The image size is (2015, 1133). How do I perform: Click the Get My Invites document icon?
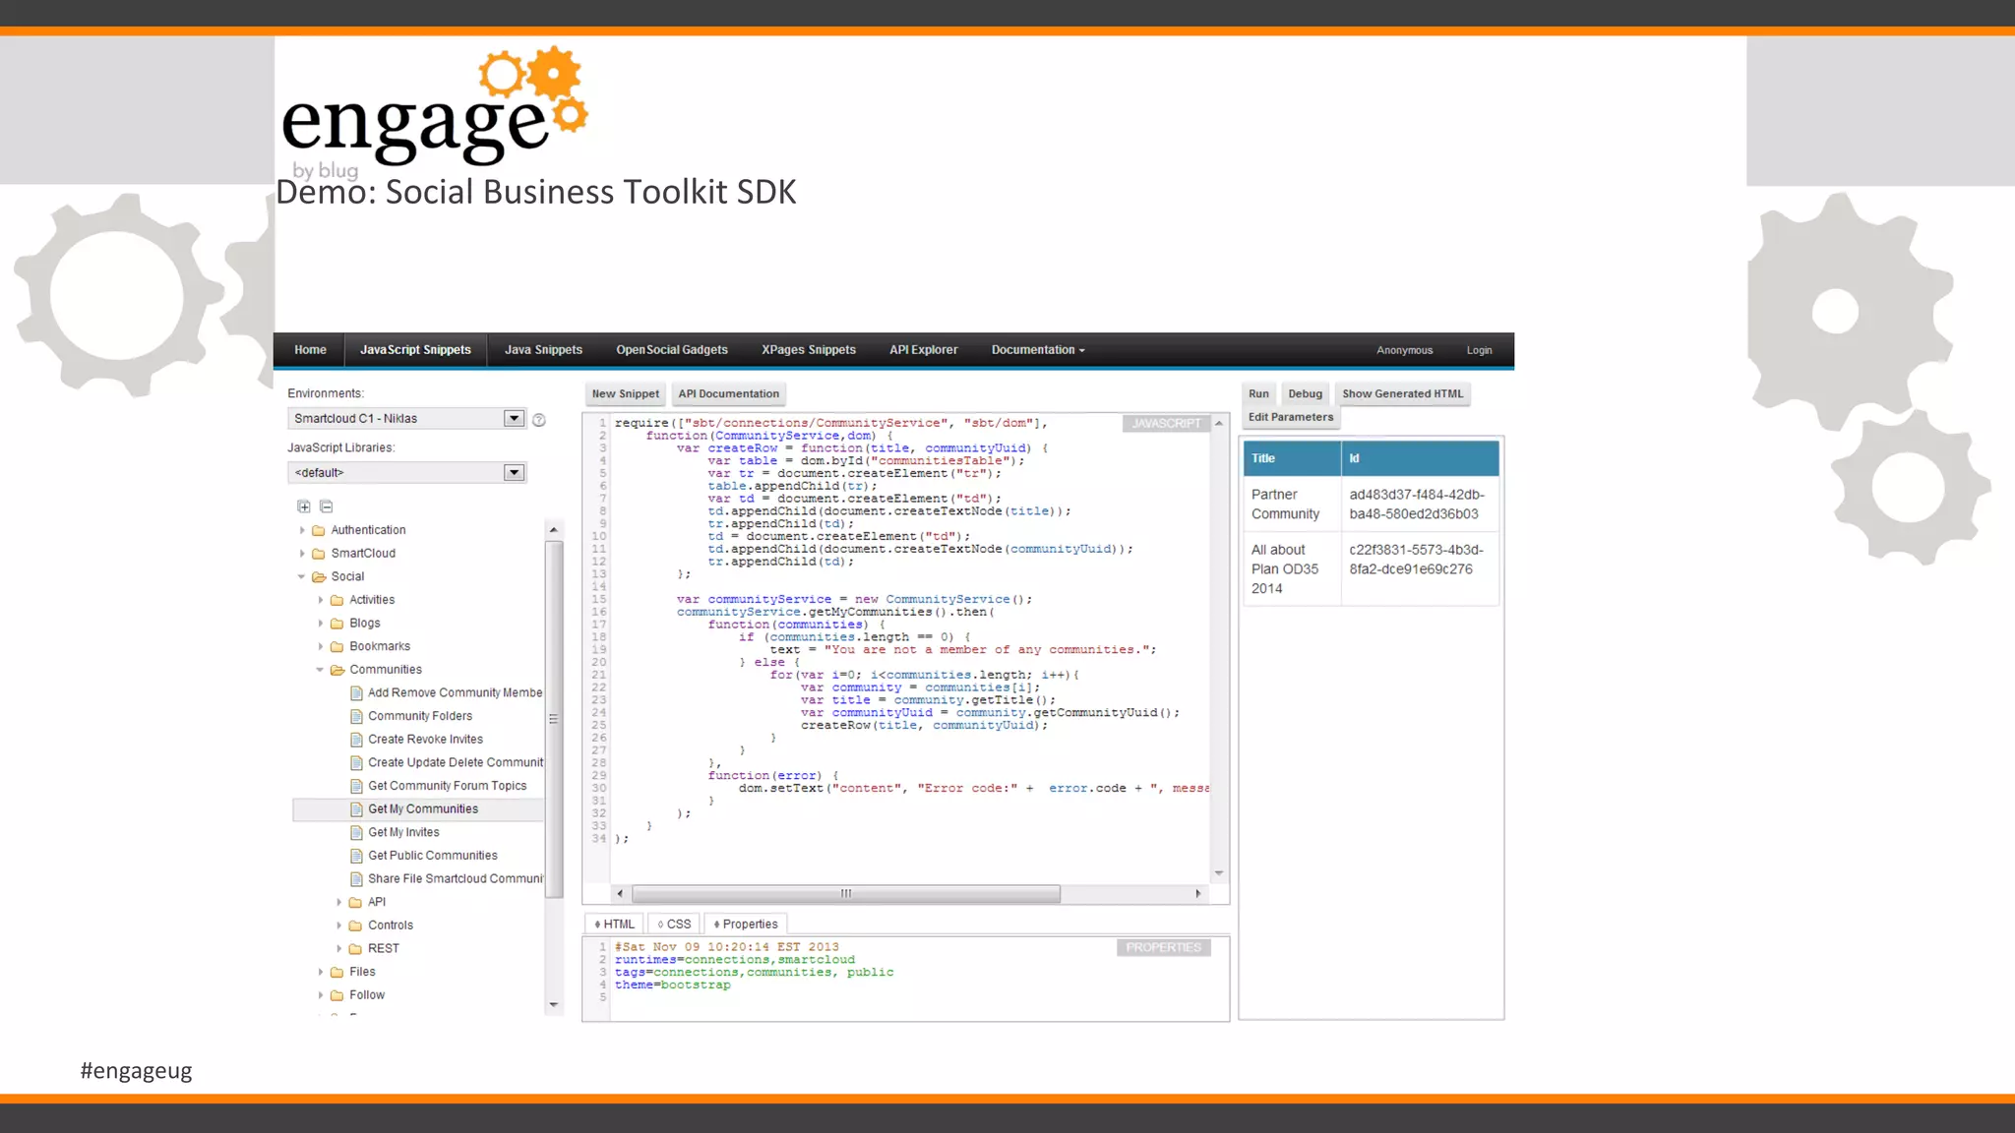357,833
